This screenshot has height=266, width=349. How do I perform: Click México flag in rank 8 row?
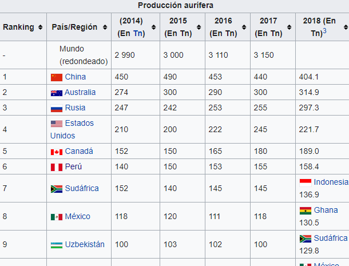point(57,217)
